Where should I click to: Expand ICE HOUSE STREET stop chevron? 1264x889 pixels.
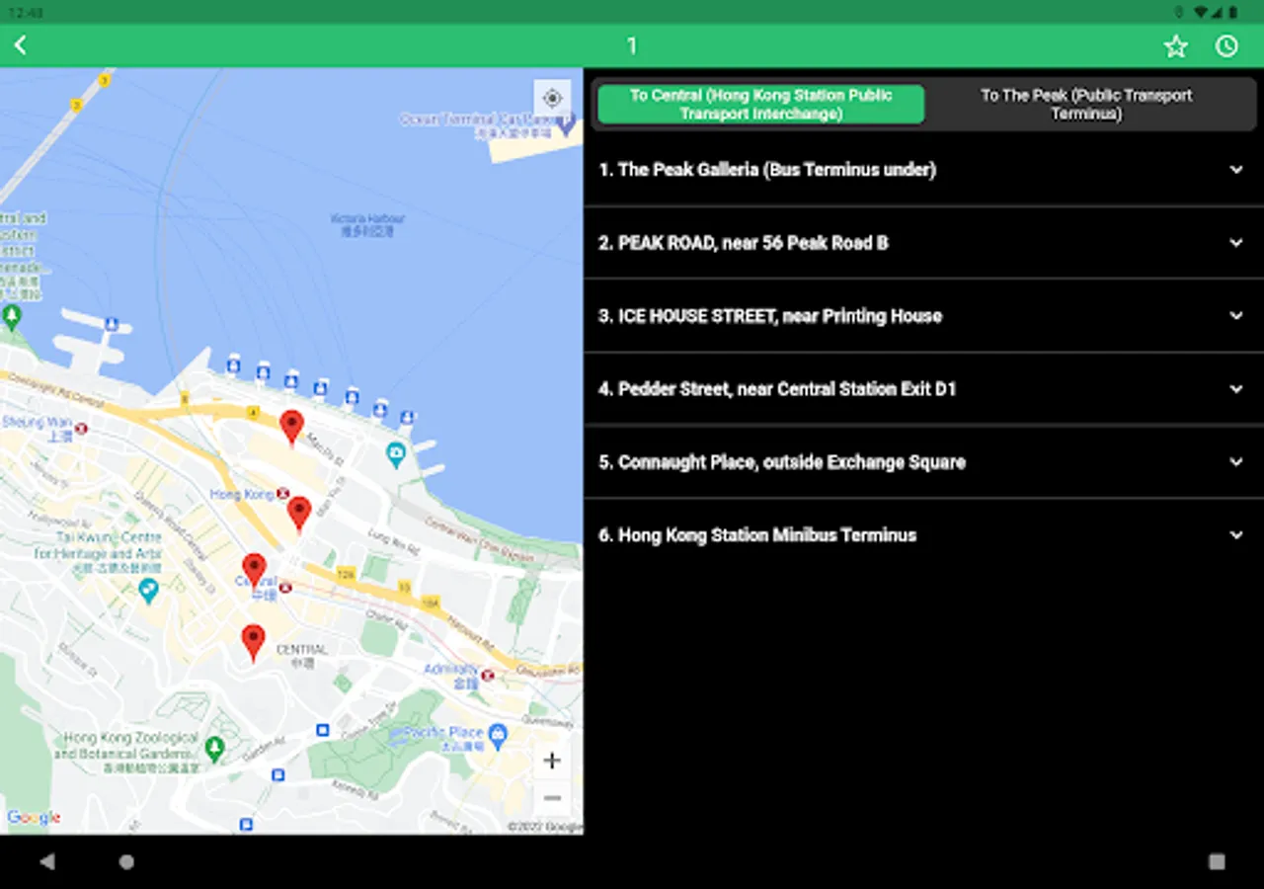(1235, 316)
